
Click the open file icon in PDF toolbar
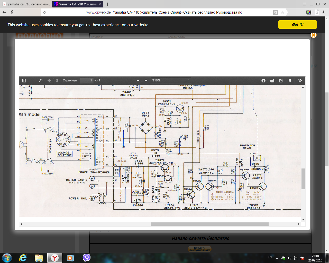263,80
